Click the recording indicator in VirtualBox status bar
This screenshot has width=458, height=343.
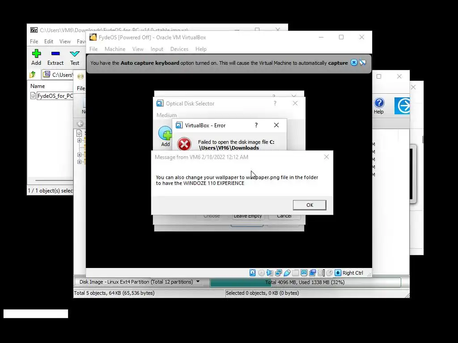pyautogui.click(x=312, y=273)
